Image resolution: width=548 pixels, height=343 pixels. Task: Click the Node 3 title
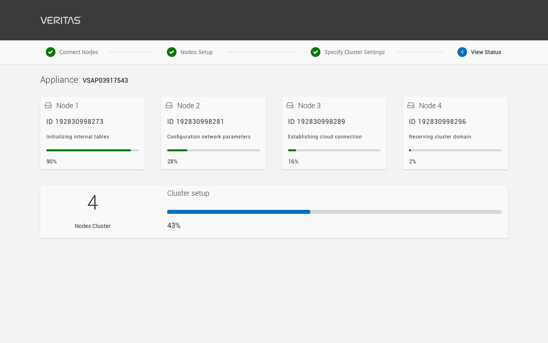309,106
